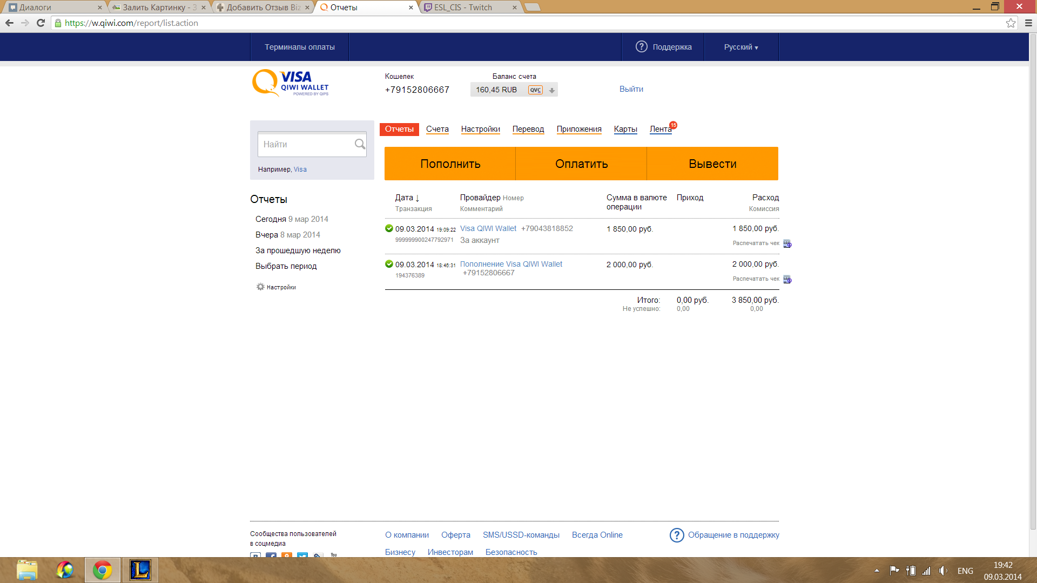The width and height of the screenshot is (1037, 583).
Task: Click print receipt icon for 2 000,00 transaction
Action: tap(787, 280)
